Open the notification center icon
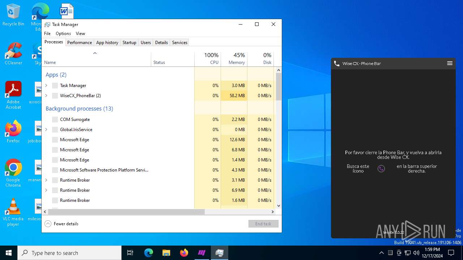 pyautogui.click(x=451, y=253)
